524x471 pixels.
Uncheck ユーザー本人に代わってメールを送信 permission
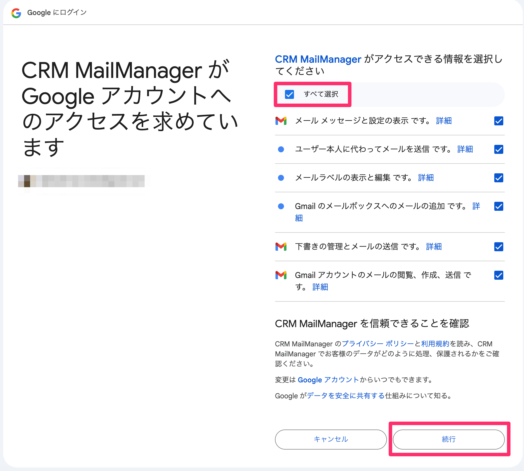499,149
